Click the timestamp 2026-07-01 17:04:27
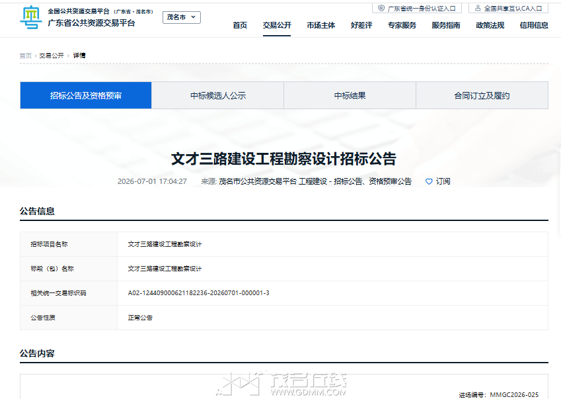 point(152,181)
